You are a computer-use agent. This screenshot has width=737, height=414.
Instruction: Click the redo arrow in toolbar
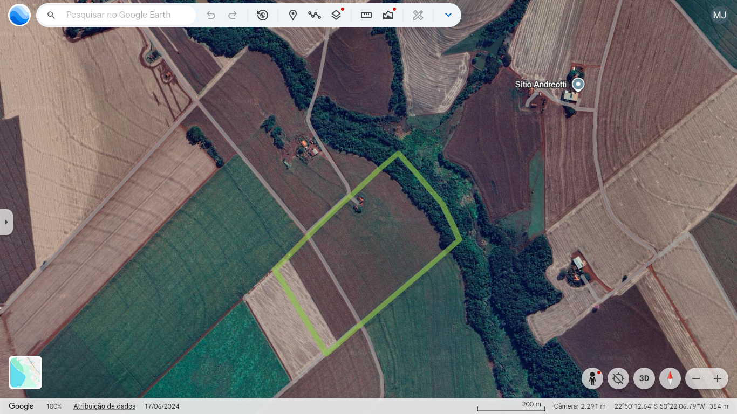(233, 15)
